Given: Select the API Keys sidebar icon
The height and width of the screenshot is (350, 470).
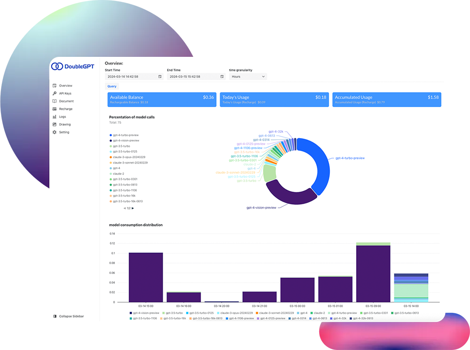Looking at the screenshot, I should tap(55, 93).
